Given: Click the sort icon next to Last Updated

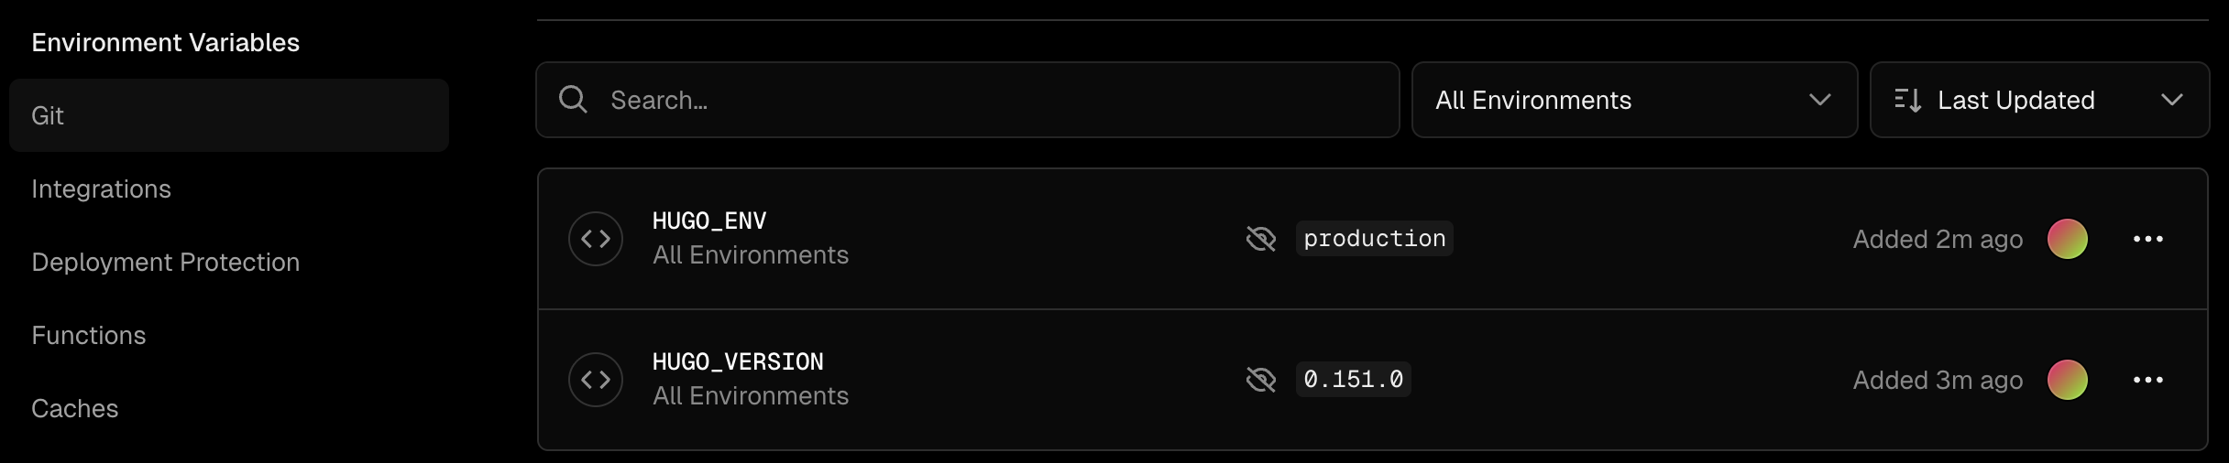Looking at the screenshot, I should click(x=1907, y=100).
